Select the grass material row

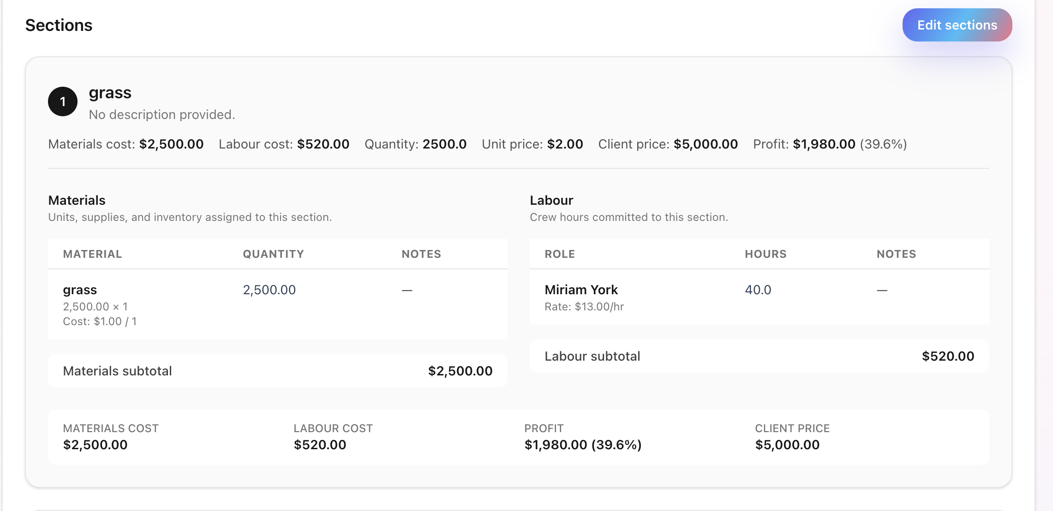[80, 290]
